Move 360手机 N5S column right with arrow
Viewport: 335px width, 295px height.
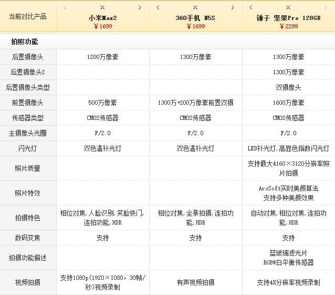pos(233,7)
